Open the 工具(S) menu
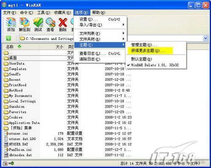 [43, 13]
